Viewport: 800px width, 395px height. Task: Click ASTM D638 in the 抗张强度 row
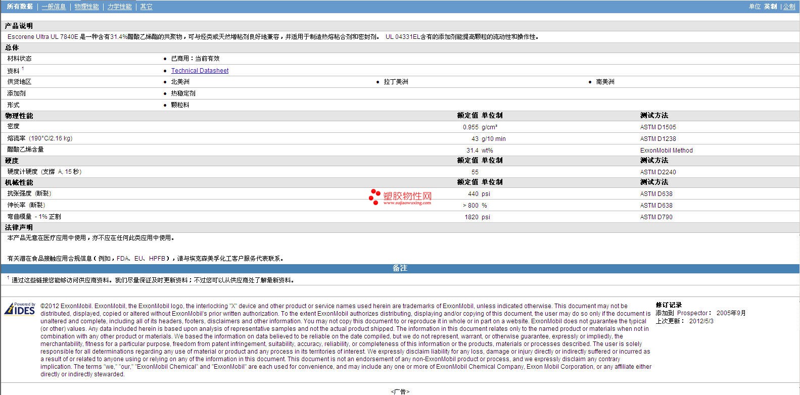tap(656, 194)
